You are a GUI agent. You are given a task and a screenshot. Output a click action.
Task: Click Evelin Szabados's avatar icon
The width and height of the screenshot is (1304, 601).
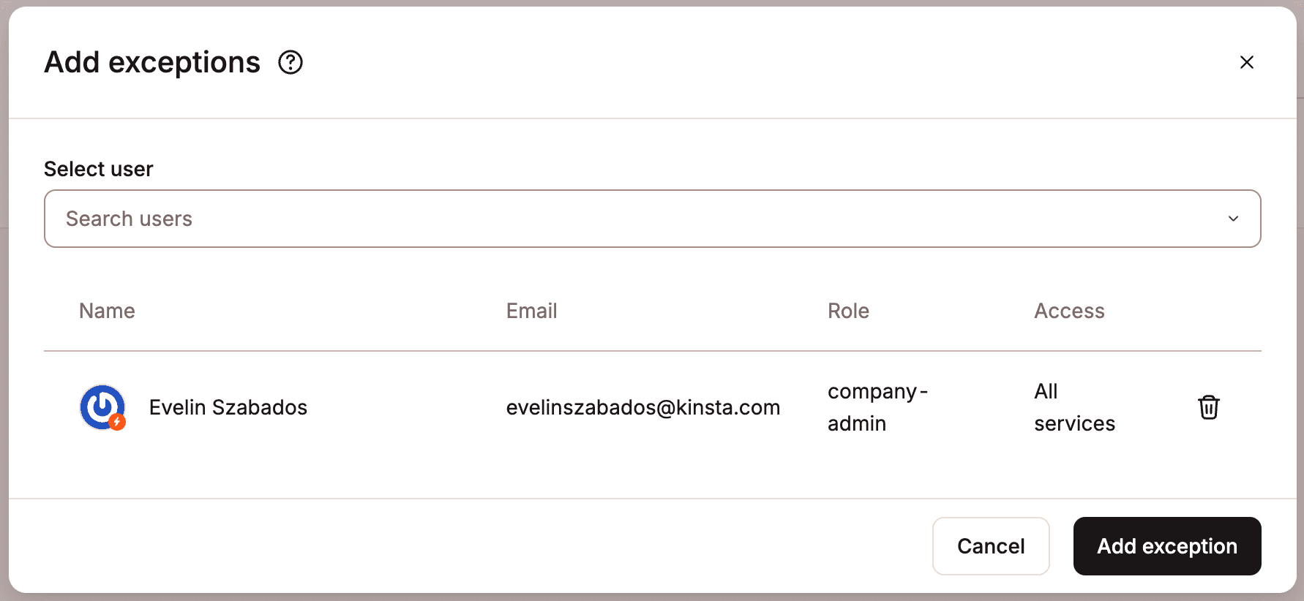(102, 407)
